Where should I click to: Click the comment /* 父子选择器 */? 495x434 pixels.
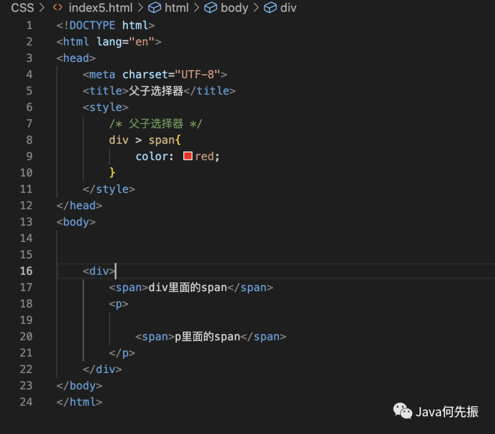(156, 124)
